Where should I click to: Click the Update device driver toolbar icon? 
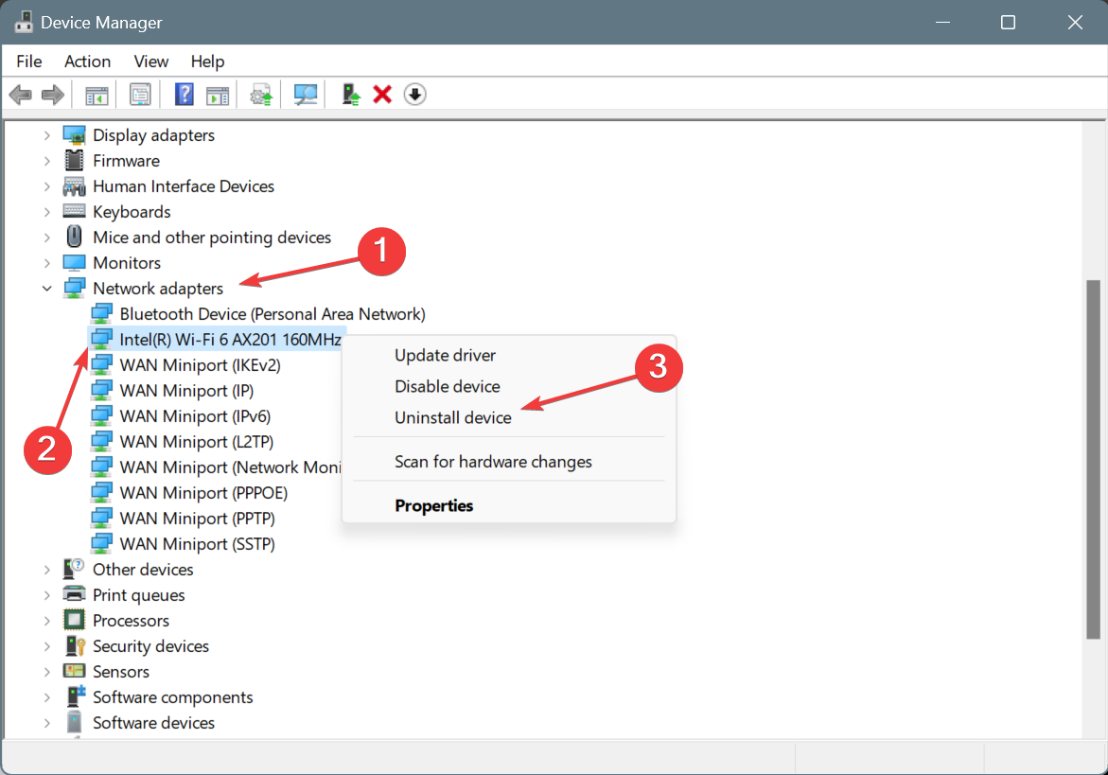(x=261, y=94)
